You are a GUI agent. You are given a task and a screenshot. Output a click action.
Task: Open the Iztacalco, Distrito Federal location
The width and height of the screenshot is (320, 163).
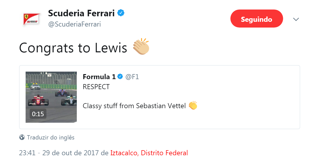click(149, 153)
